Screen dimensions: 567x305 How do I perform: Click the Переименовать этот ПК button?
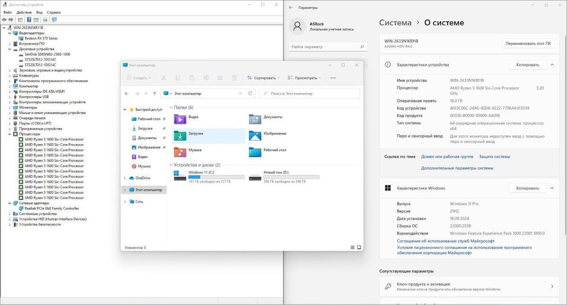click(x=527, y=44)
